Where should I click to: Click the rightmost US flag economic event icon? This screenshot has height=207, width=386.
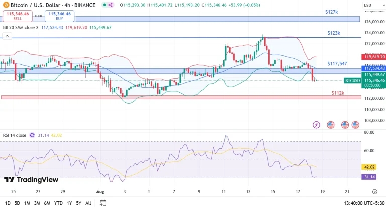tap(355, 124)
